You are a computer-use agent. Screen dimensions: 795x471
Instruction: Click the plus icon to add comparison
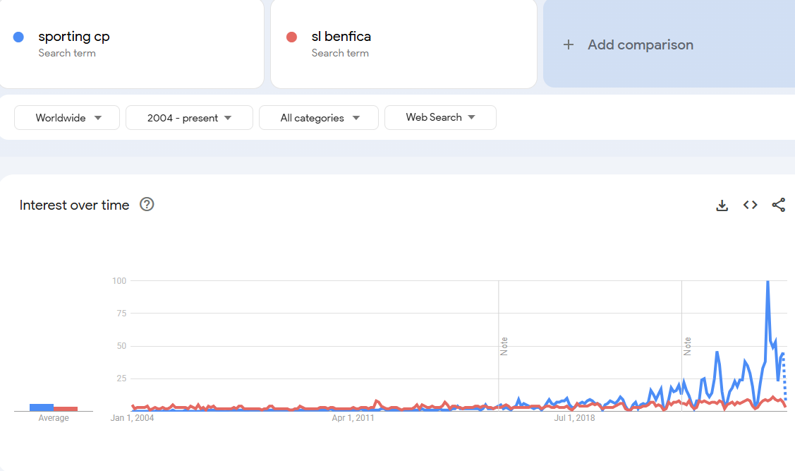pos(569,45)
